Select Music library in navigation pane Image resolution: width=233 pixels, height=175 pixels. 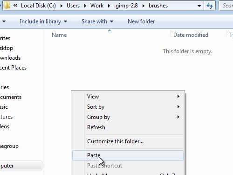4,107
